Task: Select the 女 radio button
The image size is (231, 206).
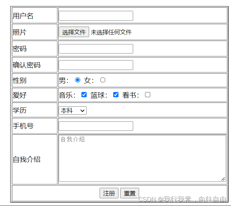Action: (103, 80)
